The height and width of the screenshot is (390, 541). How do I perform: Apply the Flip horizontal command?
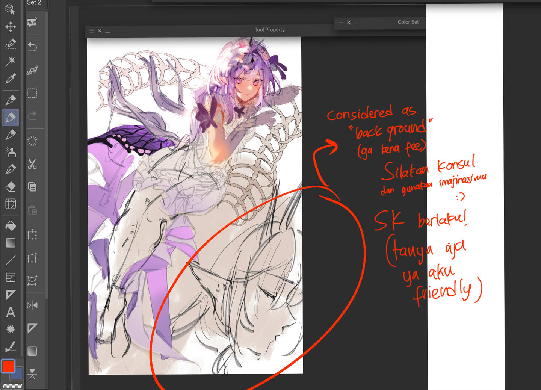coord(32,305)
